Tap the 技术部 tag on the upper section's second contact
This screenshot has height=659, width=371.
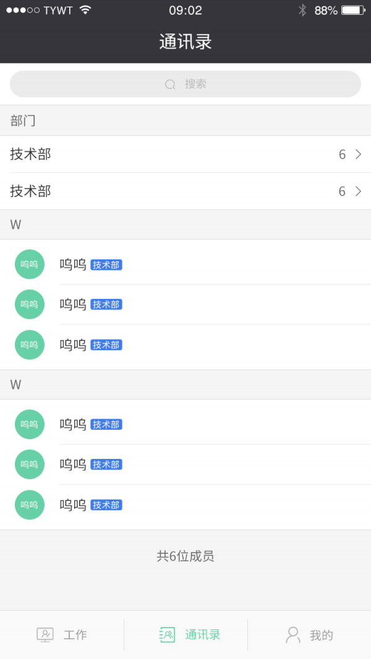click(106, 304)
